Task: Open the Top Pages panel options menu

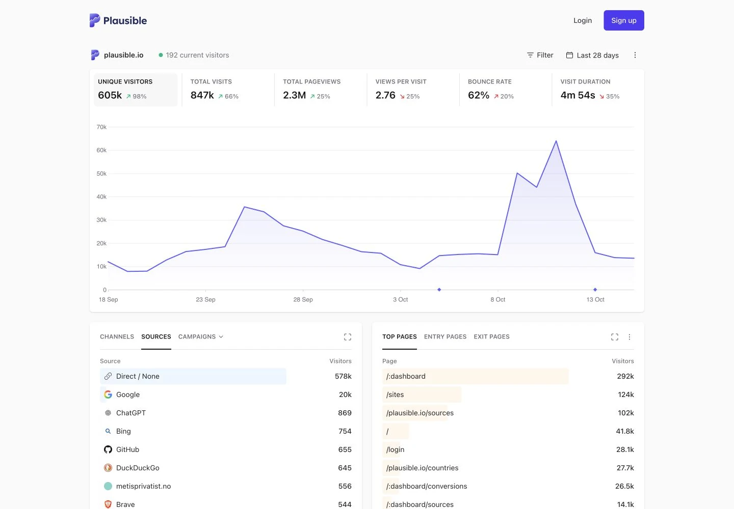Action: 630,337
